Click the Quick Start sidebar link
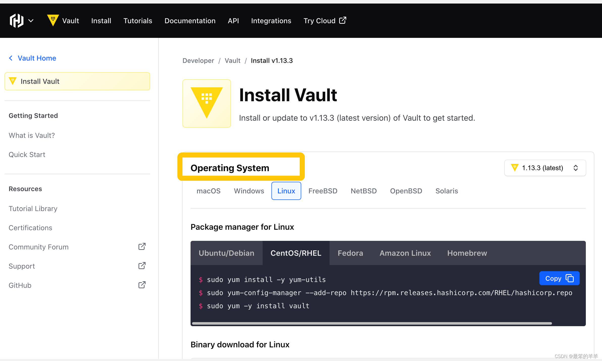602x361 pixels. (27, 154)
